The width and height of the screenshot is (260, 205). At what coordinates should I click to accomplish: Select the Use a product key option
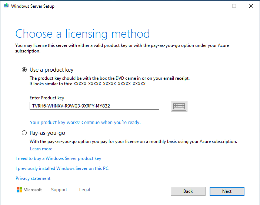click(24, 70)
